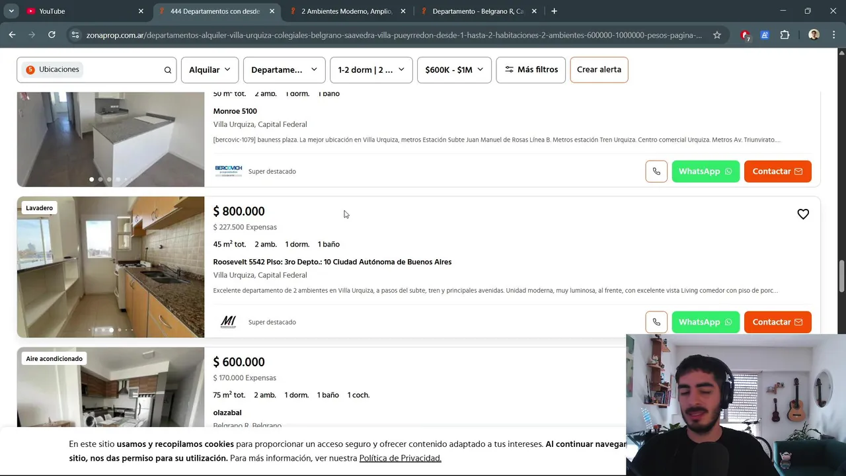This screenshot has height=476, width=846.
Task: Expand the $600K - $1M price dropdown
Action: pyautogui.click(x=454, y=69)
